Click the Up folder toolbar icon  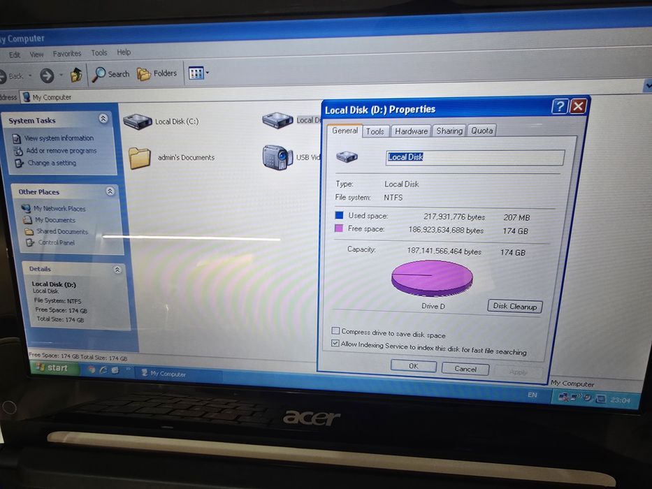76,75
